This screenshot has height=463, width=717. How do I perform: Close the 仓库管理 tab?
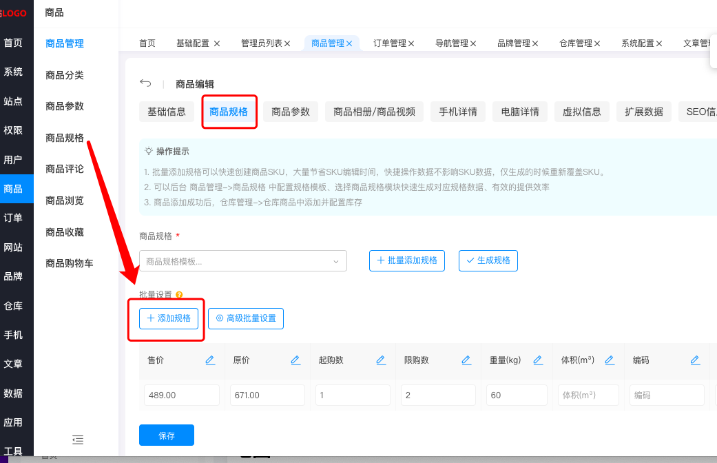[597, 43]
